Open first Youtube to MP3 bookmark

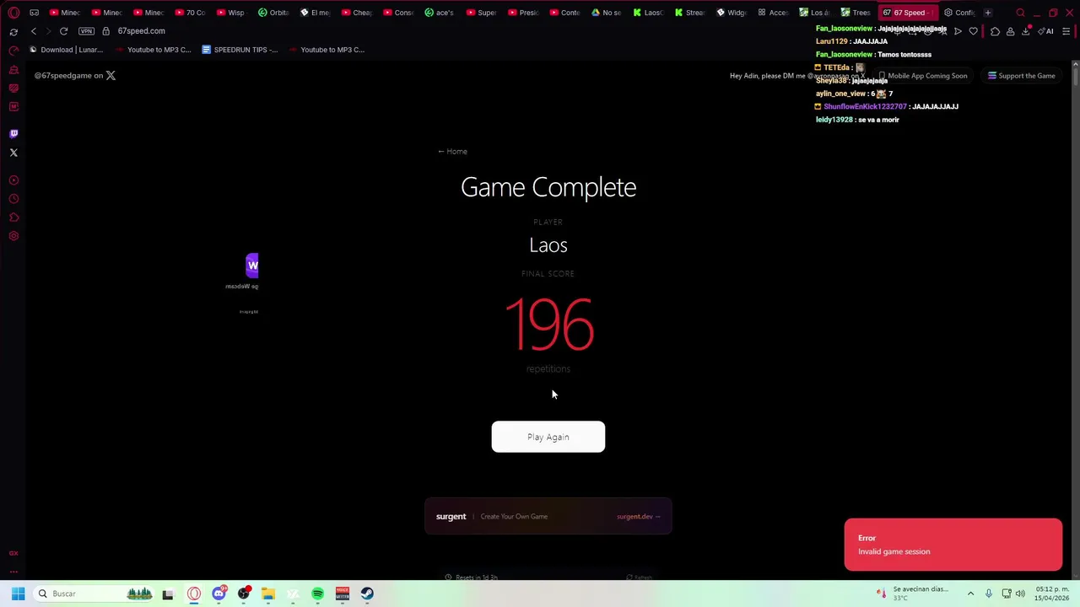pyautogui.click(x=153, y=50)
